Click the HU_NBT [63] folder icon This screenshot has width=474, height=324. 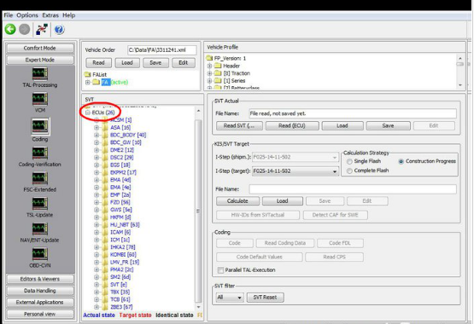pos(105,225)
